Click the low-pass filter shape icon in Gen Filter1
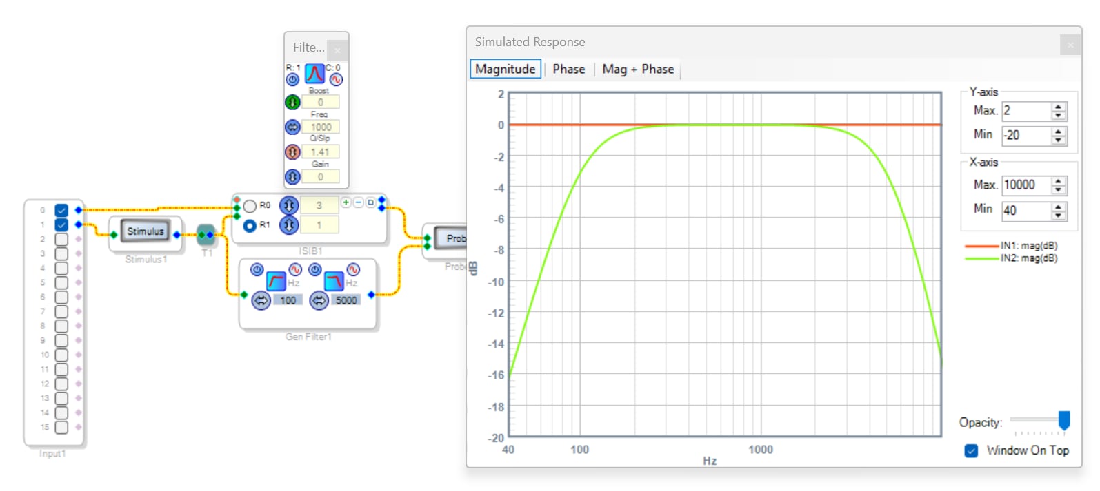 pos(334,281)
